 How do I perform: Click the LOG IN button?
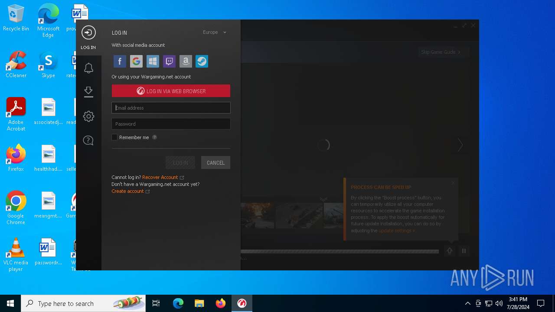coord(180,163)
